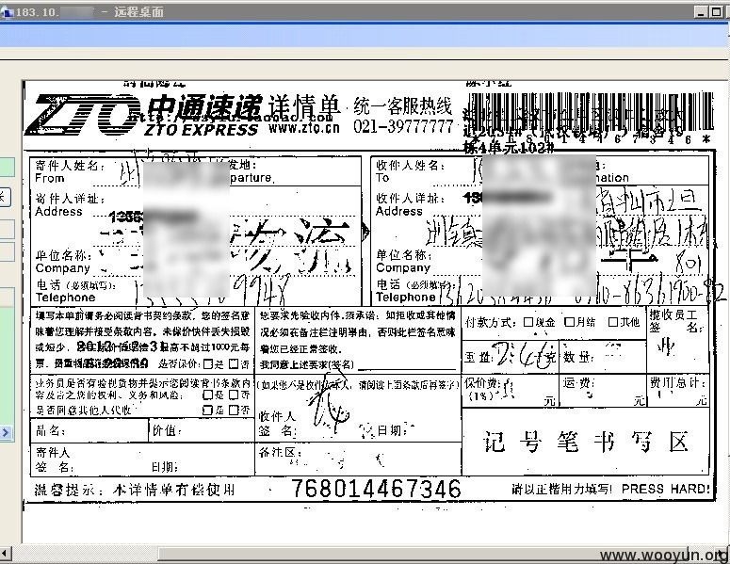
Task: Click the 远程桌面 window title text
Action: 138,11
